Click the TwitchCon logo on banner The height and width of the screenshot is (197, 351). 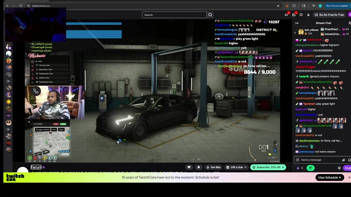point(15,178)
